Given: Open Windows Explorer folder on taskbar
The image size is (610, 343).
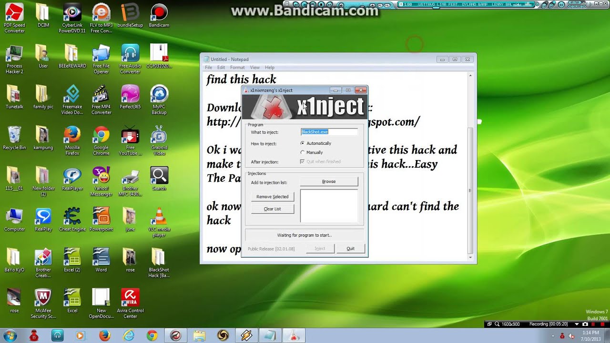Looking at the screenshot, I should [x=199, y=336].
